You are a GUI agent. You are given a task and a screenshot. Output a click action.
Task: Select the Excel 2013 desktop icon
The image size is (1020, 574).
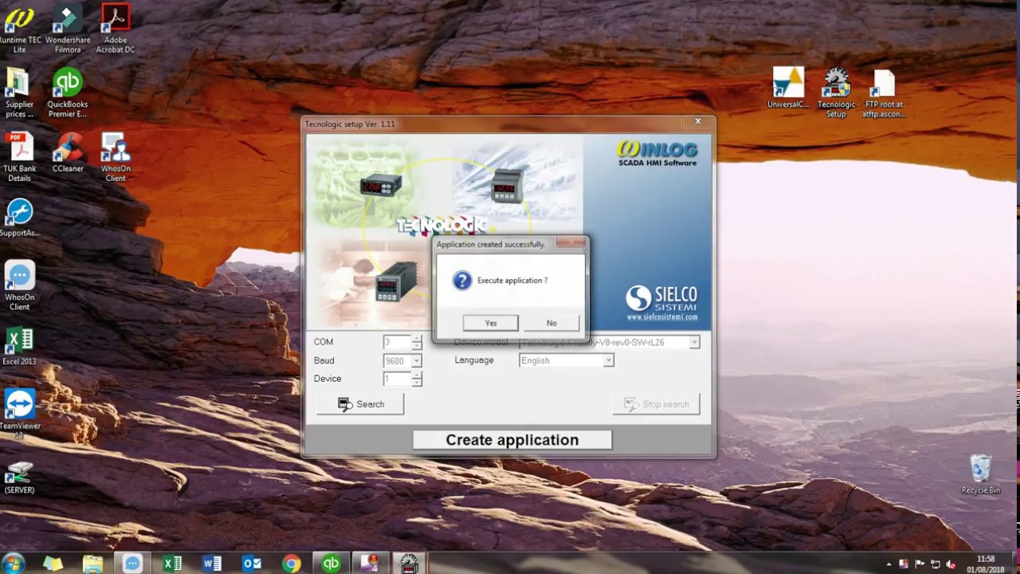(20, 346)
